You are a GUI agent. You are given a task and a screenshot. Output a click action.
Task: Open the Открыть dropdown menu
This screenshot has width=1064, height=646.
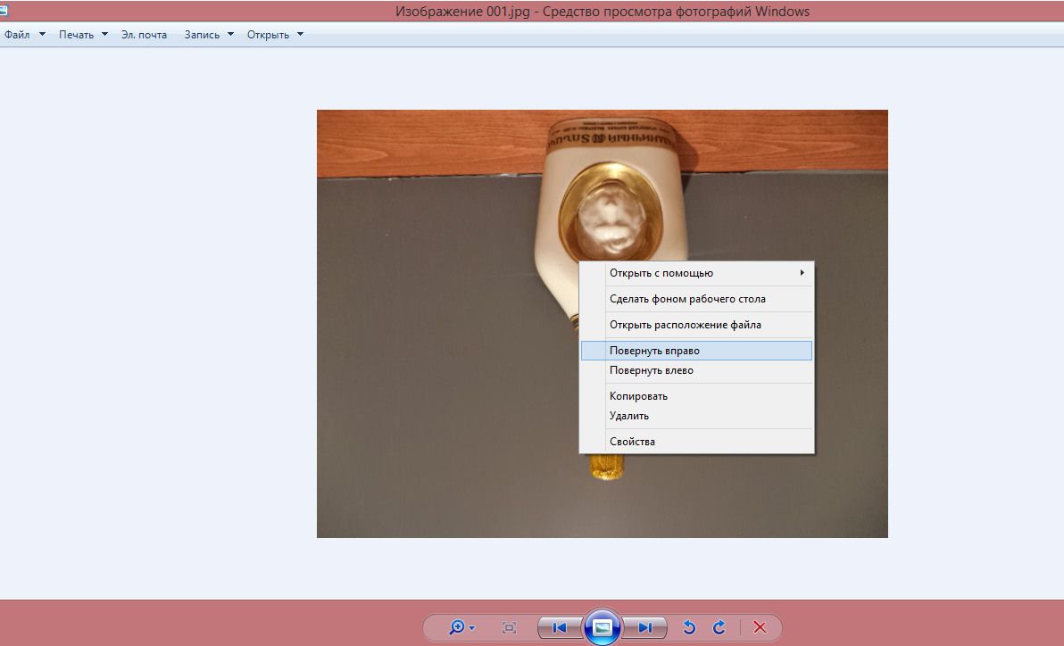click(x=275, y=35)
